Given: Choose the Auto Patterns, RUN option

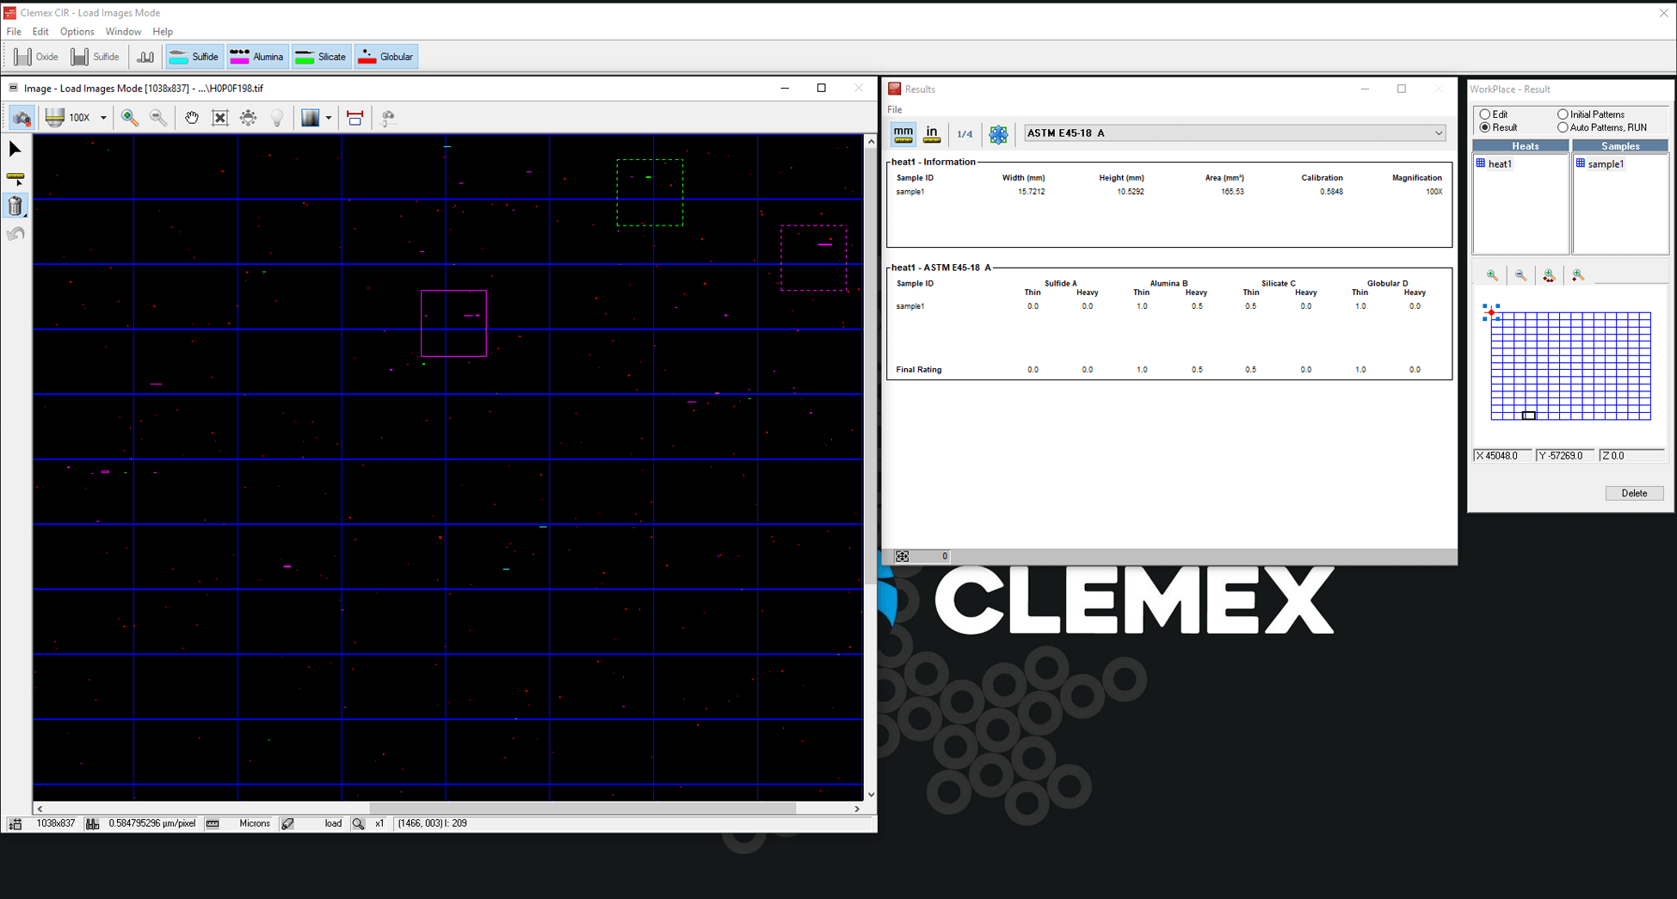Looking at the screenshot, I should pos(1563,127).
